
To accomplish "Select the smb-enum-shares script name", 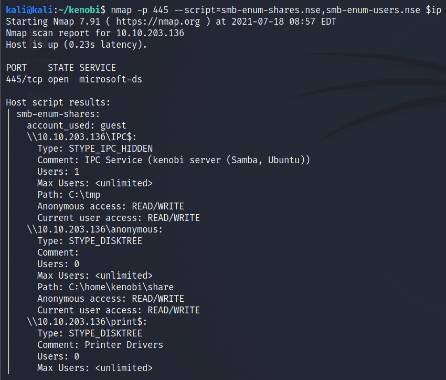I will [x=58, y=114].
